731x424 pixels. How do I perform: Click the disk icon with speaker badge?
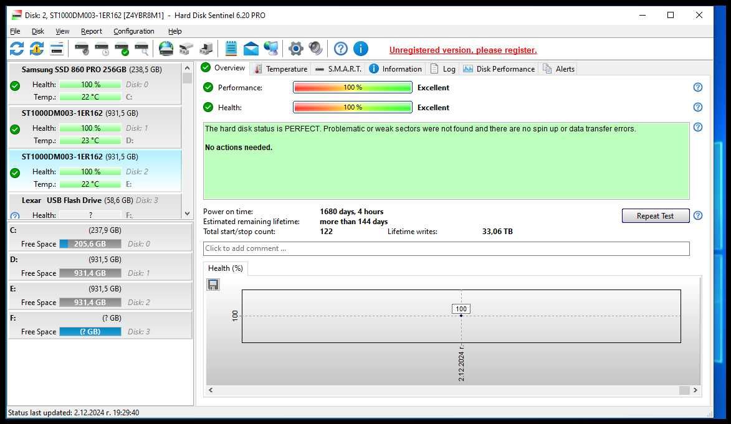82,49
